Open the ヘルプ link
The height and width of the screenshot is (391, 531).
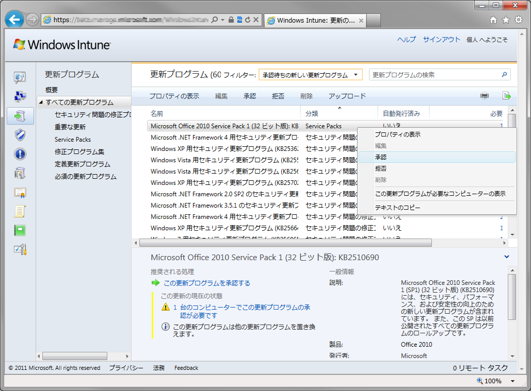(x=407, y=40)
